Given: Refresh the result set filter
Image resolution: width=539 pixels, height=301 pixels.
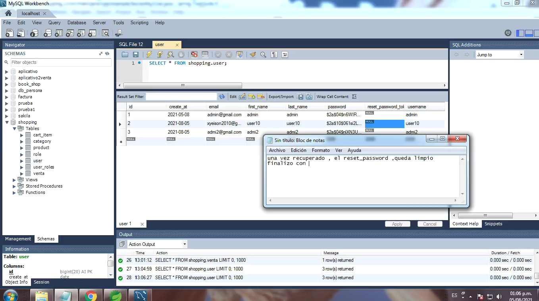Looking at the screenshot, I should click(222, 96).
